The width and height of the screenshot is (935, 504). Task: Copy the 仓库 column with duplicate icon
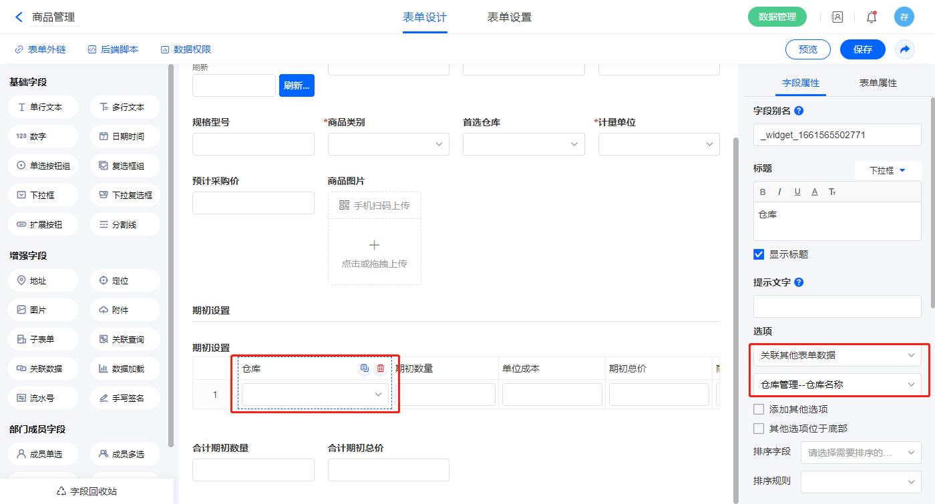(x=364, y=368)
